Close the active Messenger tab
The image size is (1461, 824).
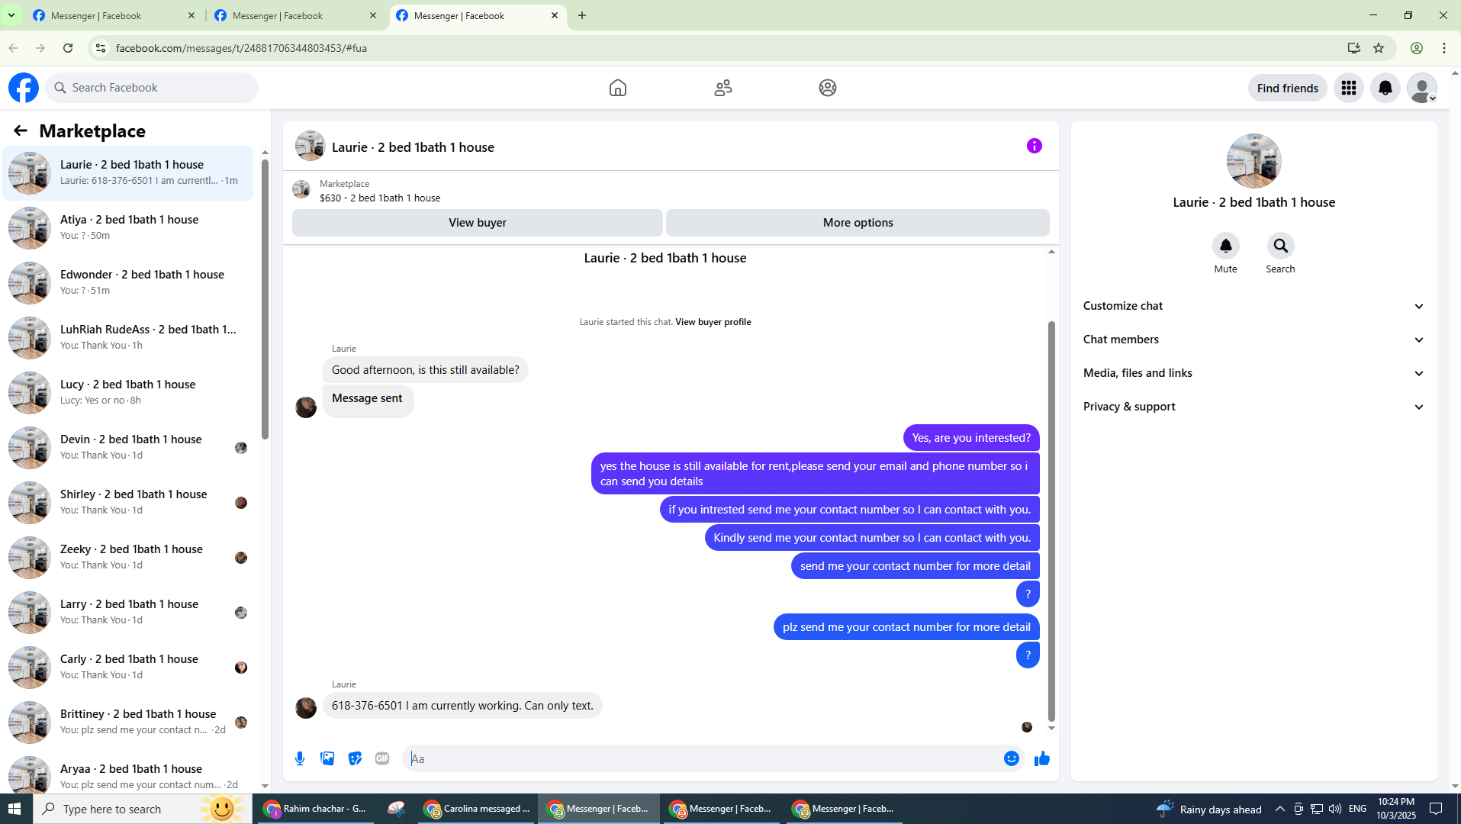[x=555, y=15]
